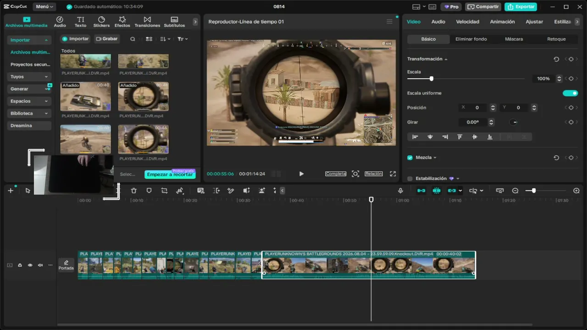Open the Stickers panel
Image resolution: width=587 pixels, height=330 pixels.
point(101,22)
